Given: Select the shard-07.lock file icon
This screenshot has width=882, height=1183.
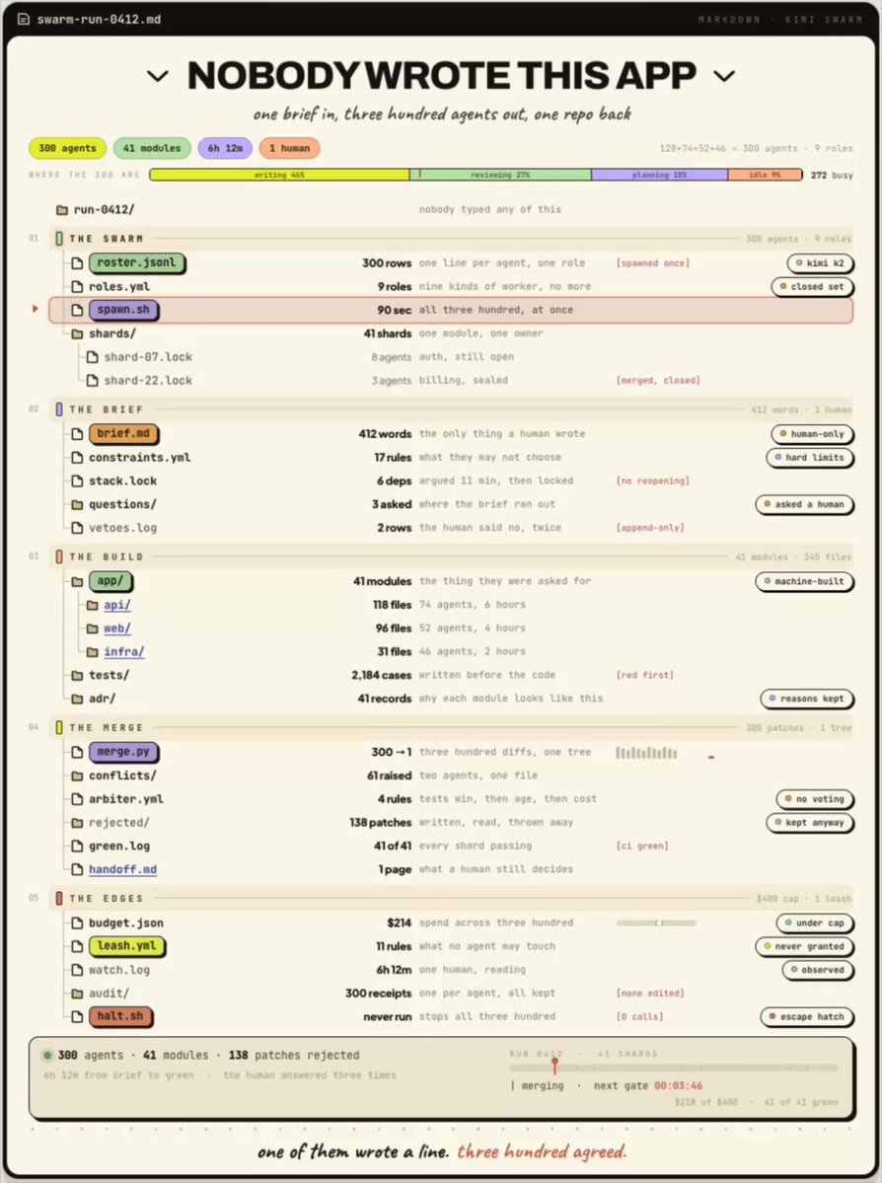Looking at the screenshot, I should (x=92, y=357).
